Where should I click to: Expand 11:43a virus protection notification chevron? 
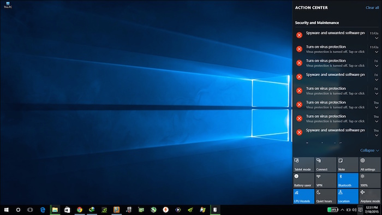click(x=377, y=52)
